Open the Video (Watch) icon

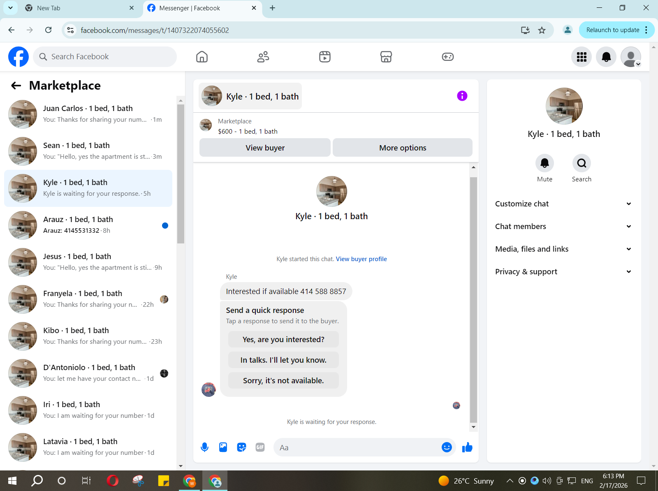pos(325,57)
